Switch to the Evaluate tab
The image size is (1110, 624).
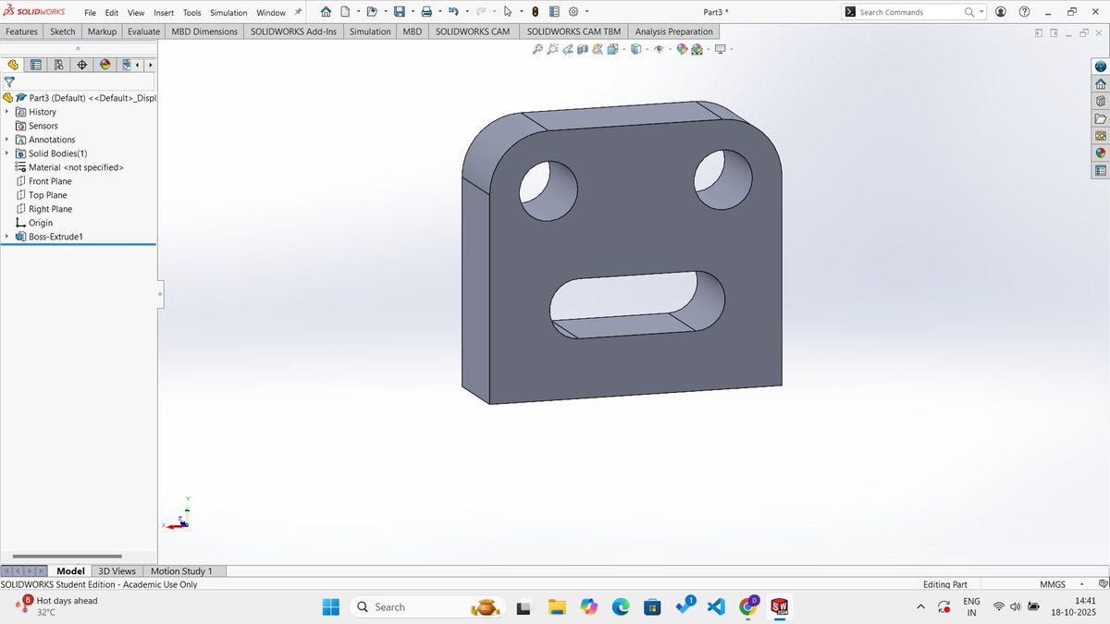tap(143, 31)
